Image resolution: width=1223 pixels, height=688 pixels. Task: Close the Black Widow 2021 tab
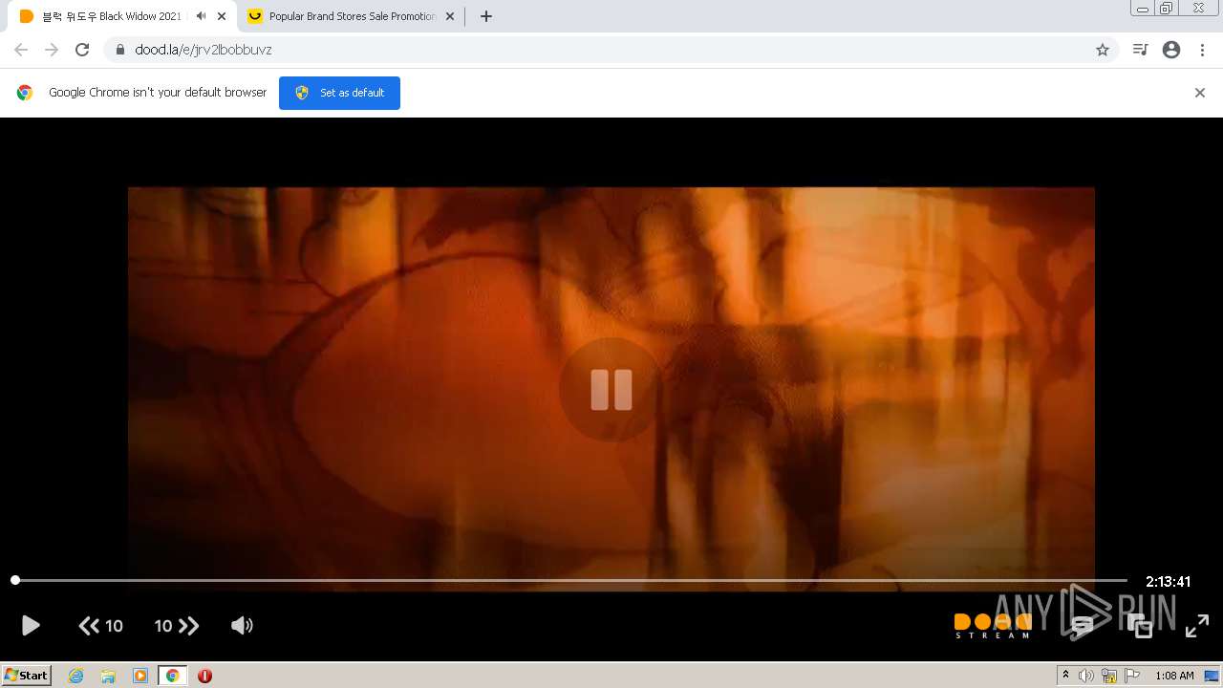tap(222, 16)
